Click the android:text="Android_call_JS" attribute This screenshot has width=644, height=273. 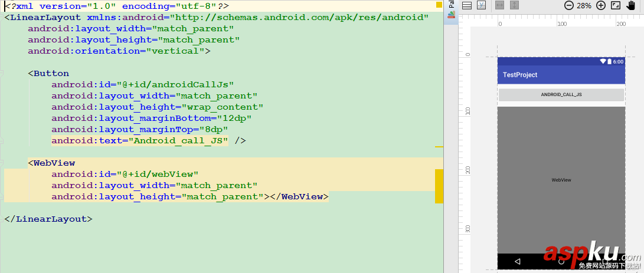point(140,140)
